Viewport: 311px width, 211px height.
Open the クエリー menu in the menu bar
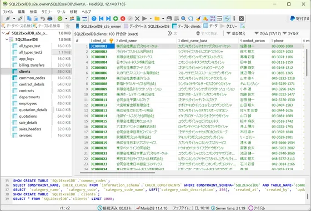pyautogui.click(x=47, y=12)
